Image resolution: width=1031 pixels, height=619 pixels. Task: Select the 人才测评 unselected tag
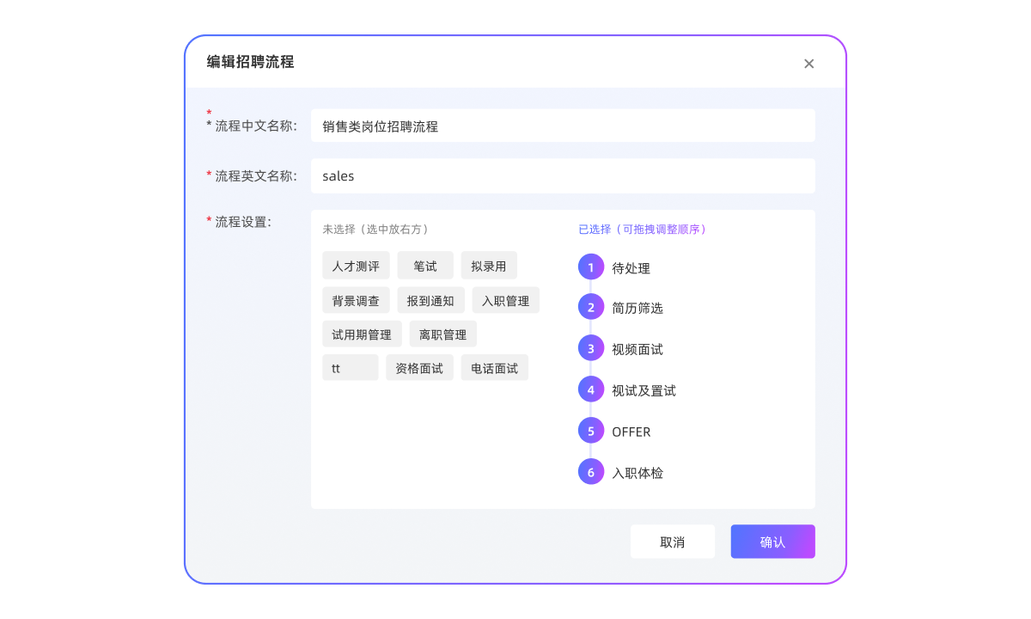pos(357,267)
